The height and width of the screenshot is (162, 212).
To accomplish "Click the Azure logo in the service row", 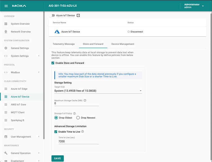I will [x=57, y=31].
